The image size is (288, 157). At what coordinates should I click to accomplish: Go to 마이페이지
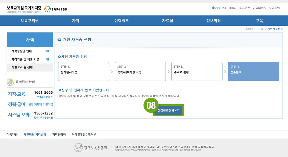coord(259,8)
